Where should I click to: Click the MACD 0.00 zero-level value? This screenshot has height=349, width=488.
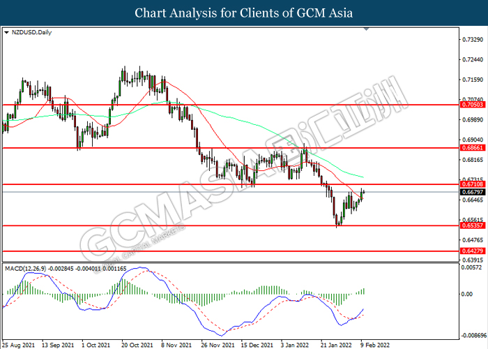[467, 294]
